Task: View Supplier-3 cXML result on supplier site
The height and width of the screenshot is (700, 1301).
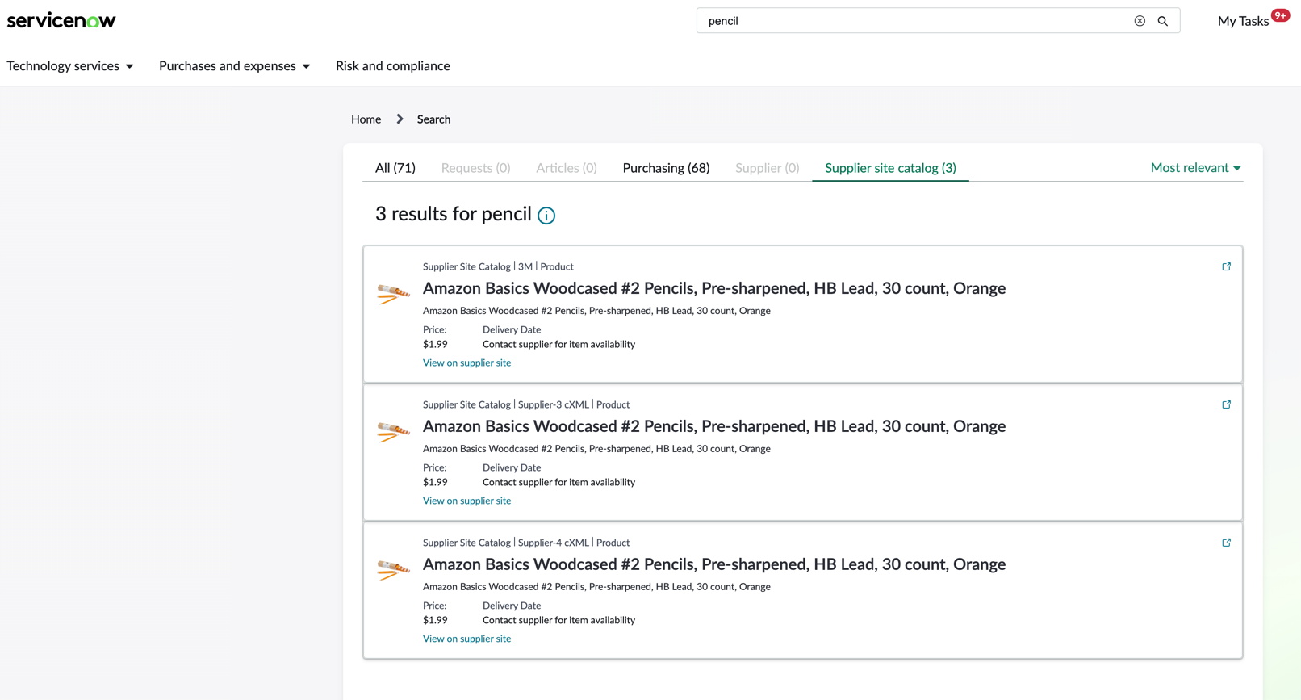Action: click(x=466, y=501)
